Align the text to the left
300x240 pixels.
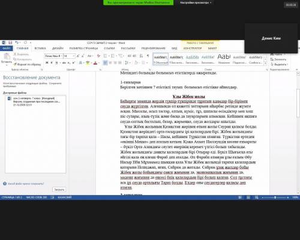(106, 63)
